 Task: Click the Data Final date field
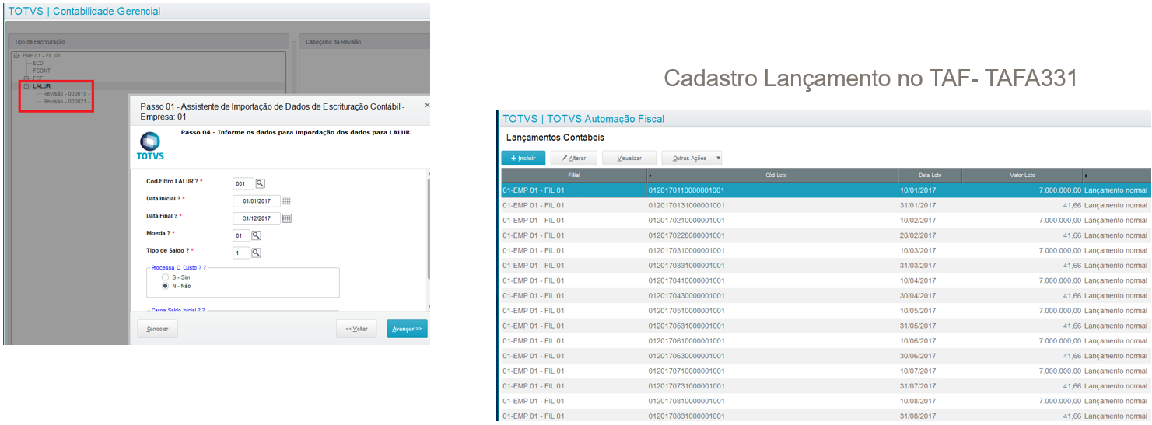coord(257,218)
